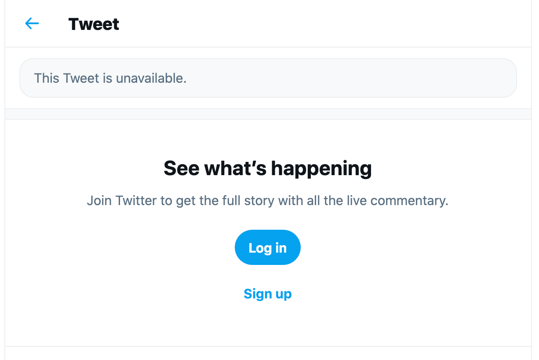Click the "Join Twitter to get the full story" text
Viewport: 539px width, 360px height.
point(267,201)
